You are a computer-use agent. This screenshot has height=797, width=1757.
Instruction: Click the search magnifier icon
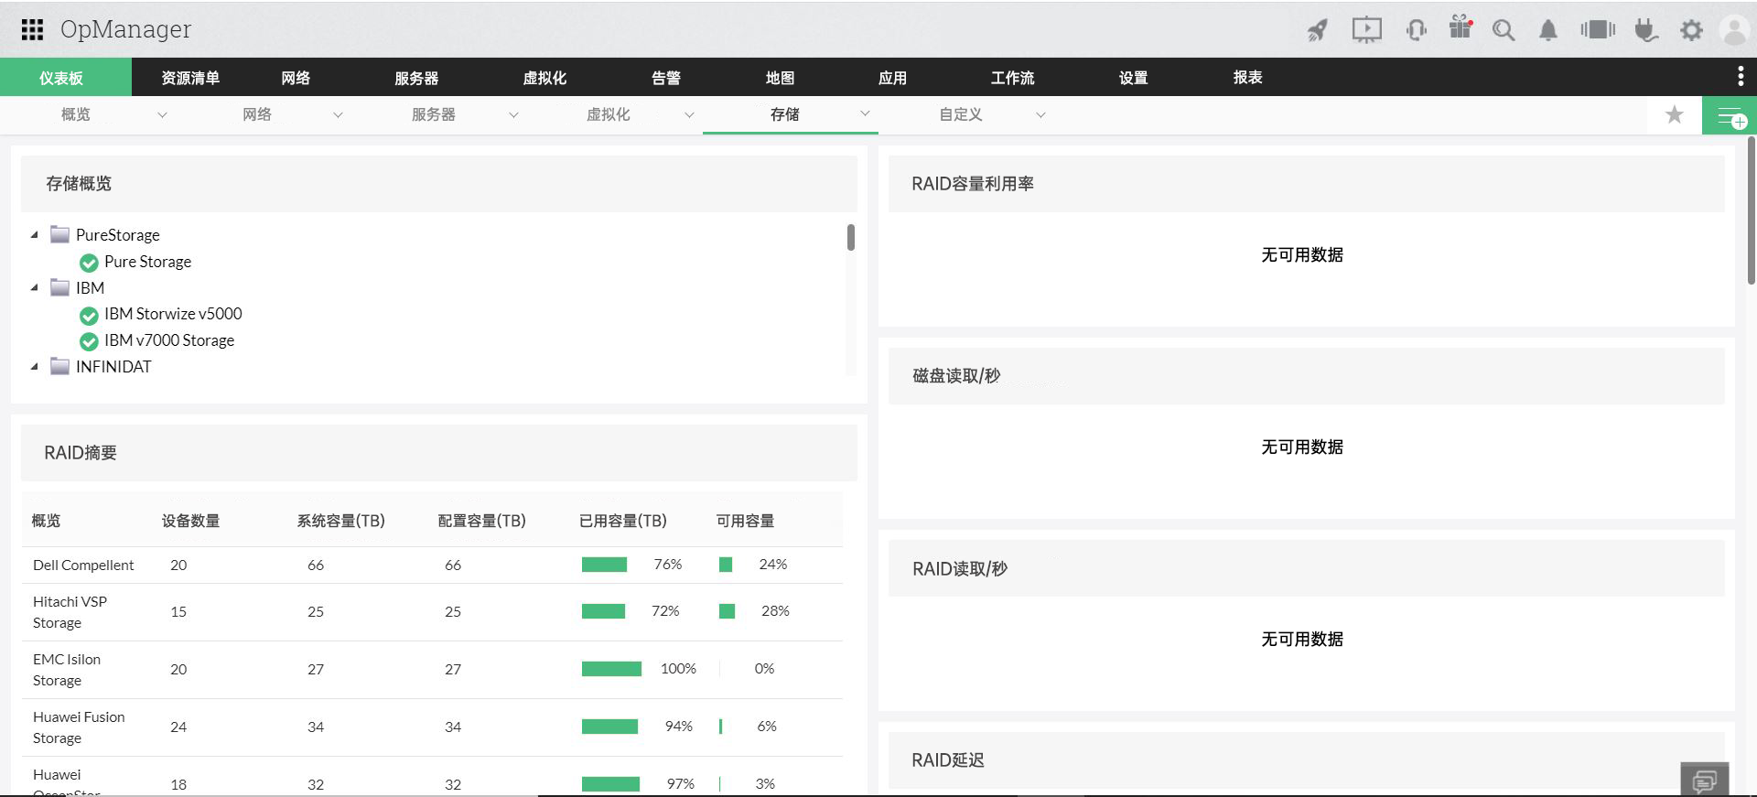(x=1503, y=30)
